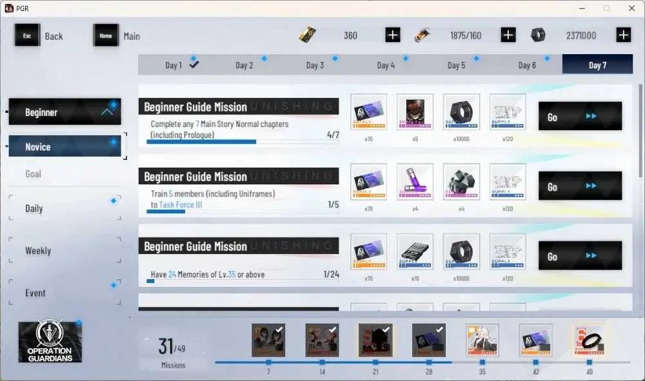This screenshot has height=381, width=645.
Task: Select x70 ticket reward in Memories mission
Action: click(x=368, y=251)
